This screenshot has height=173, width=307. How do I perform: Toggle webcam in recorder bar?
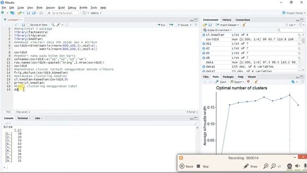click(289, 166)
